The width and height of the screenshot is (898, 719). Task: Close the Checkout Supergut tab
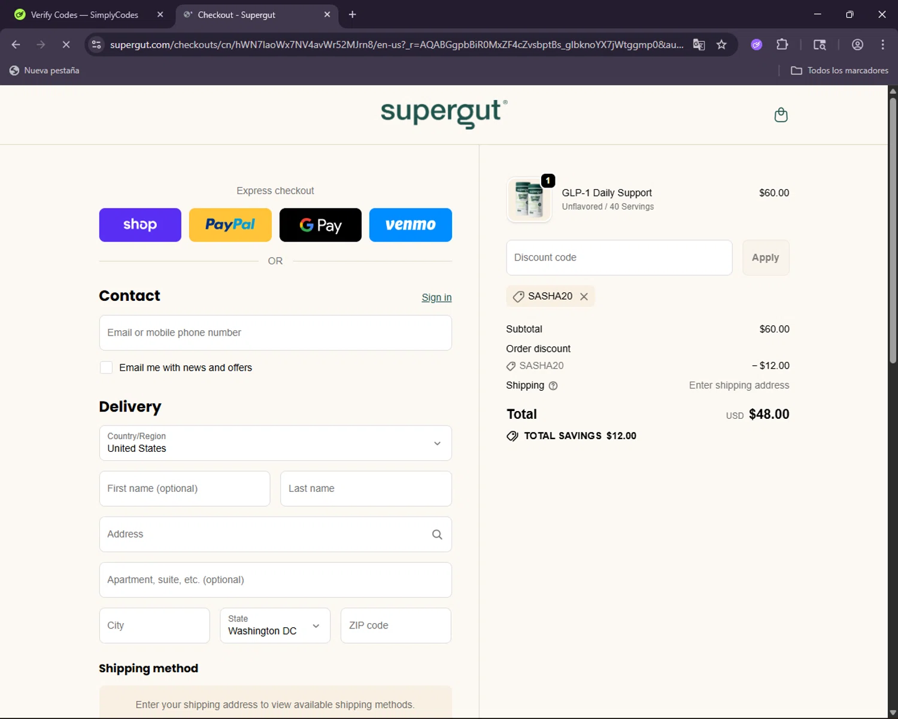(x=327, y=14)
